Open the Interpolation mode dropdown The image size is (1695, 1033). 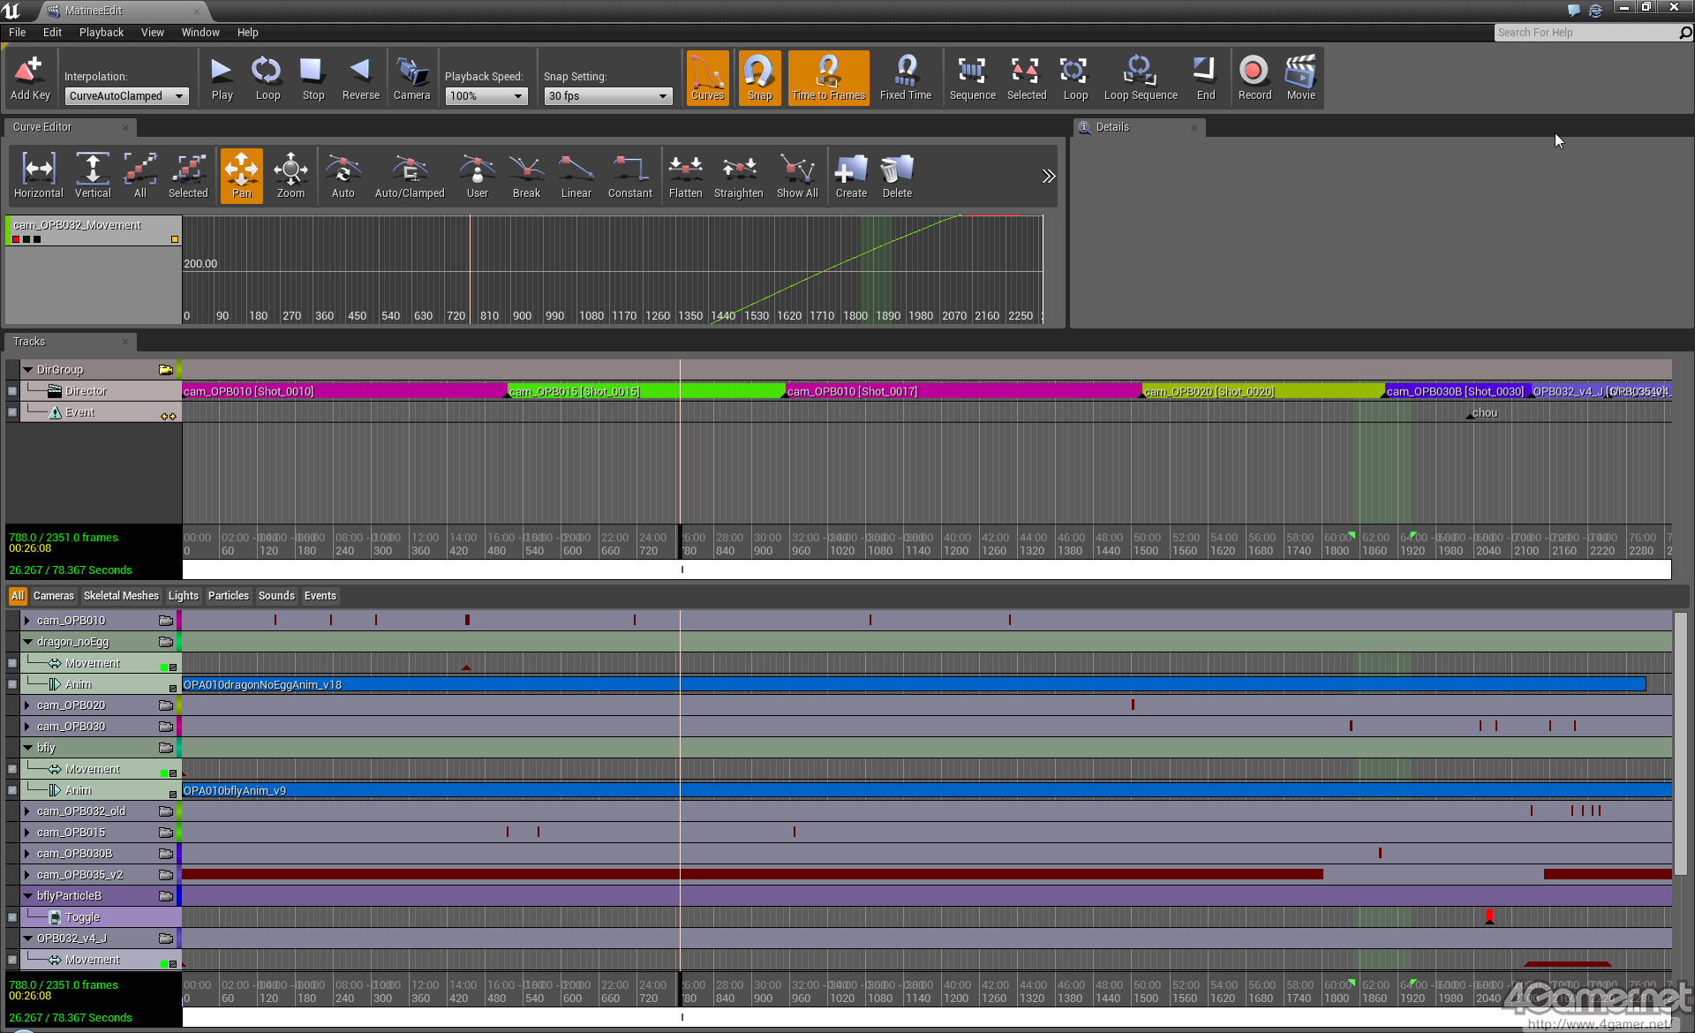127,96
